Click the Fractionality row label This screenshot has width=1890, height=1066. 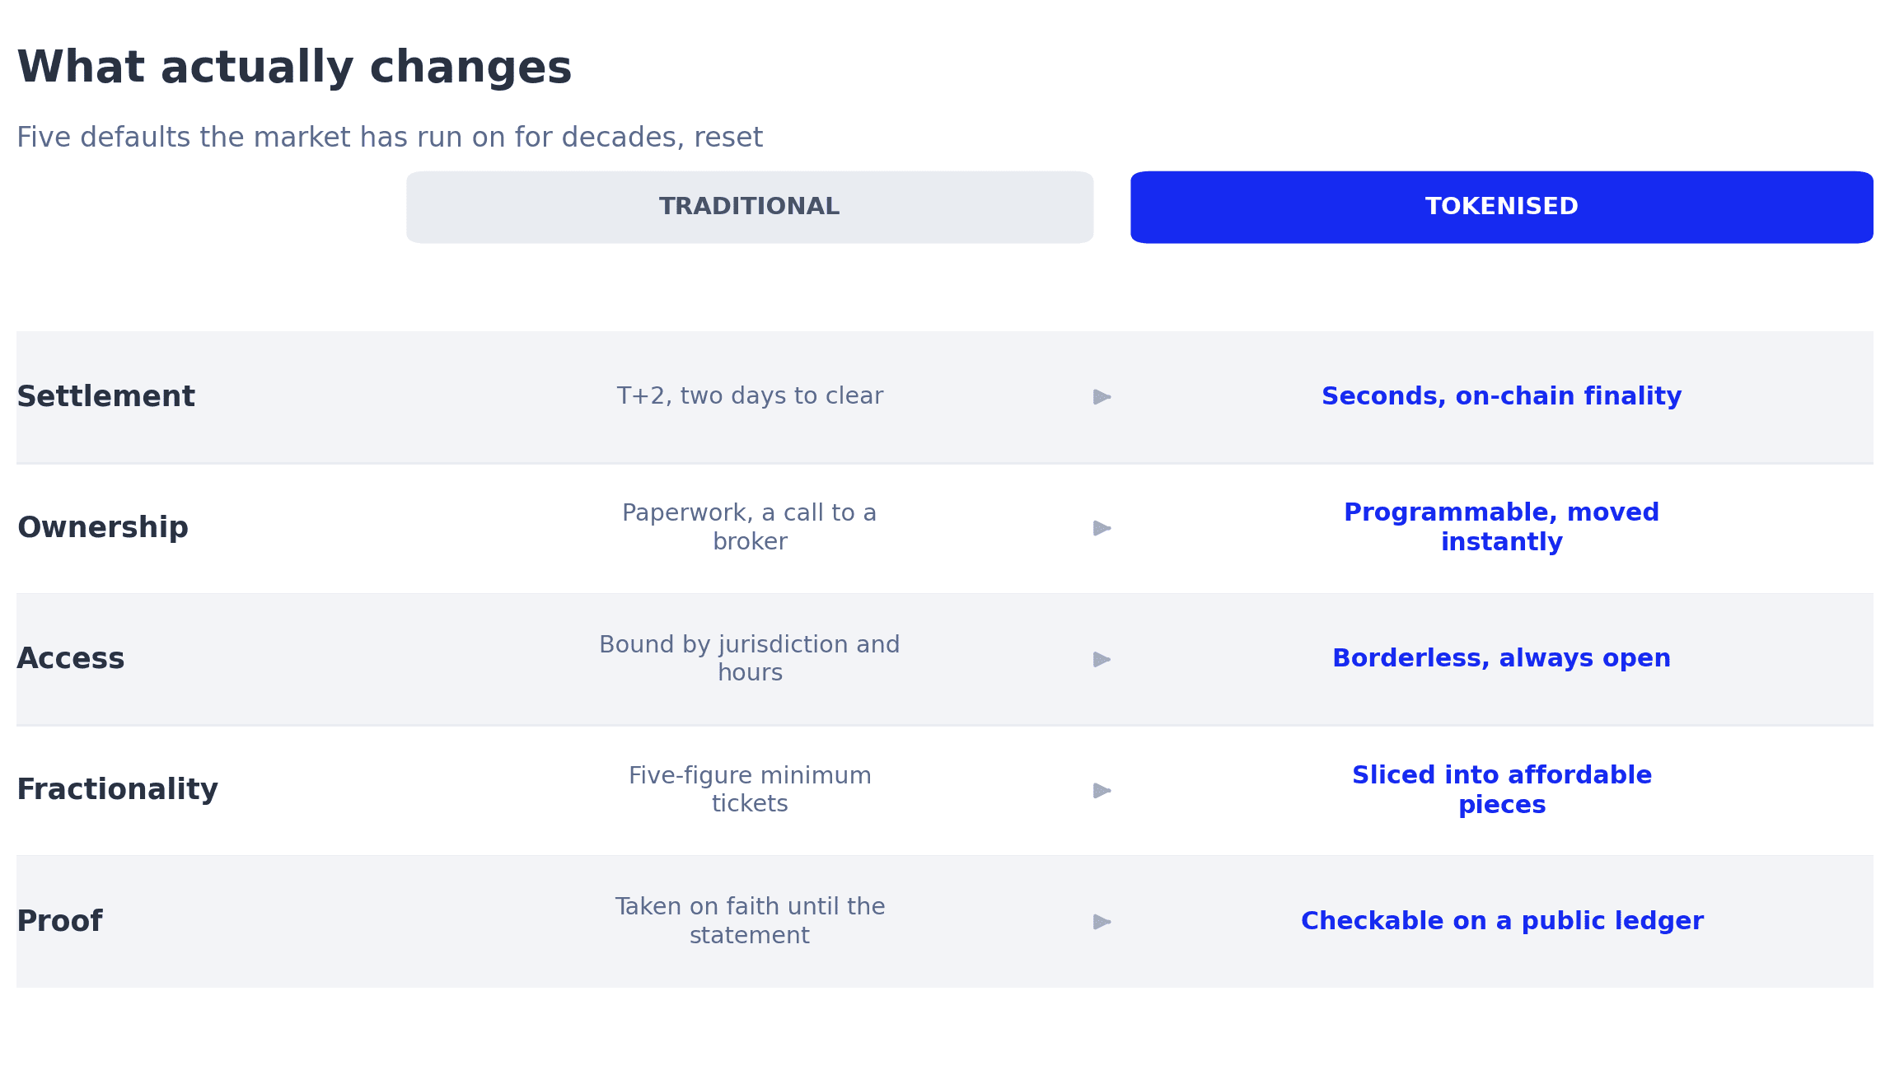point(118,790)
